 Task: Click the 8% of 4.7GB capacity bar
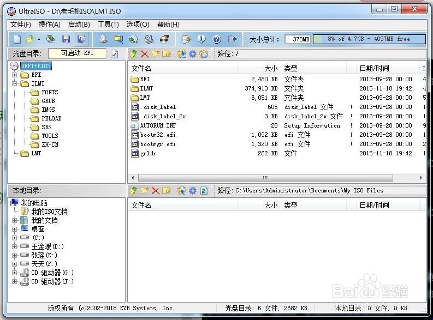point(369,39)
